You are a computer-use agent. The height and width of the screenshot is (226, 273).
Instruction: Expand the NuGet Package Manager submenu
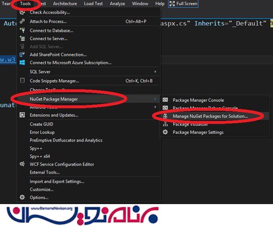click(53, 99)
